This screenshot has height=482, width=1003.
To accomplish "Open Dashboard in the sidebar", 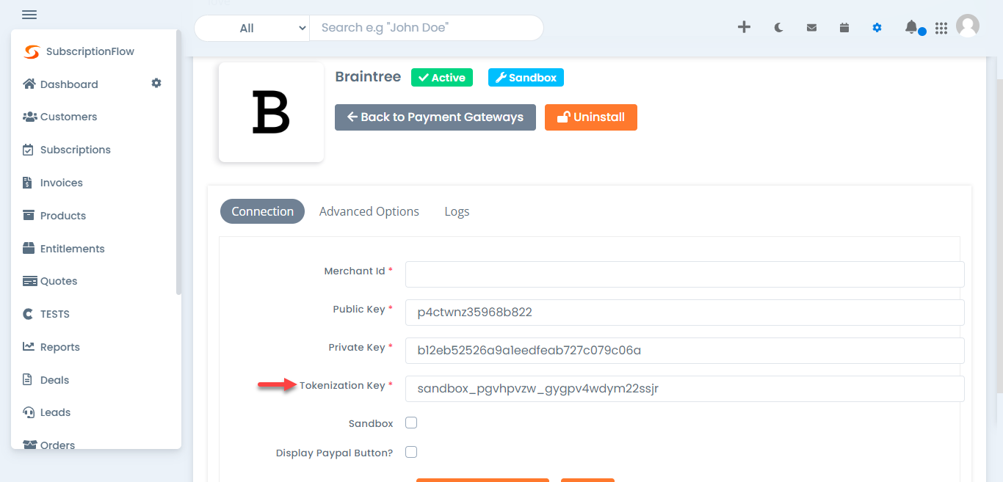I will point(69,84).
